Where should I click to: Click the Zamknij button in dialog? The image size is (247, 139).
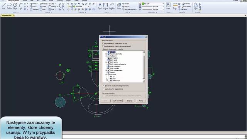click(x=129, y=101)
